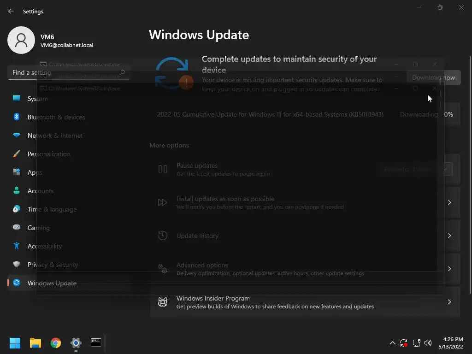Open Windows Insider Program via its chevron
The height and width of the screenshot is (354, 472).
tap(449, 302)
